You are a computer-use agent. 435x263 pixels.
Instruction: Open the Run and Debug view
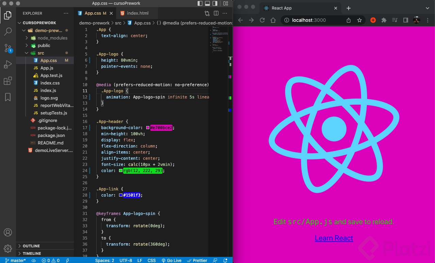8,64
